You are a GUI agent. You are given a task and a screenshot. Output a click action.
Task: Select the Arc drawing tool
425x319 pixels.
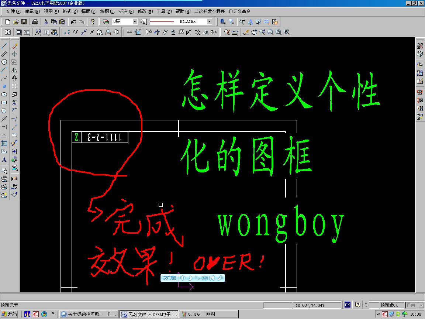(x=4, y=70)
